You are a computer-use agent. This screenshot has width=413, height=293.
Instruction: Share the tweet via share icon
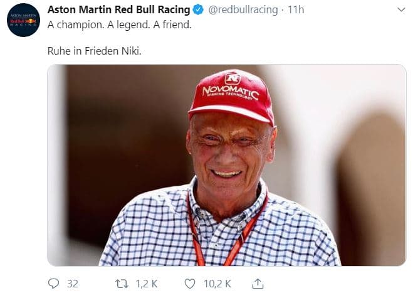(258, 284)
